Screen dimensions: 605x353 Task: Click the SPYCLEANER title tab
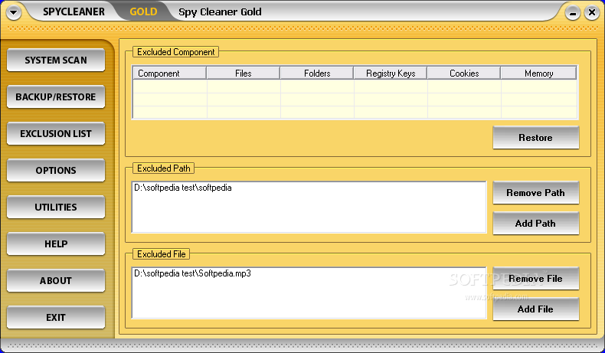click(74, 11)
